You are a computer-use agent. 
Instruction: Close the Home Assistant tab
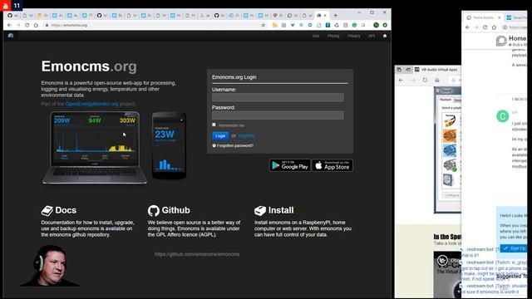(499, 17)
